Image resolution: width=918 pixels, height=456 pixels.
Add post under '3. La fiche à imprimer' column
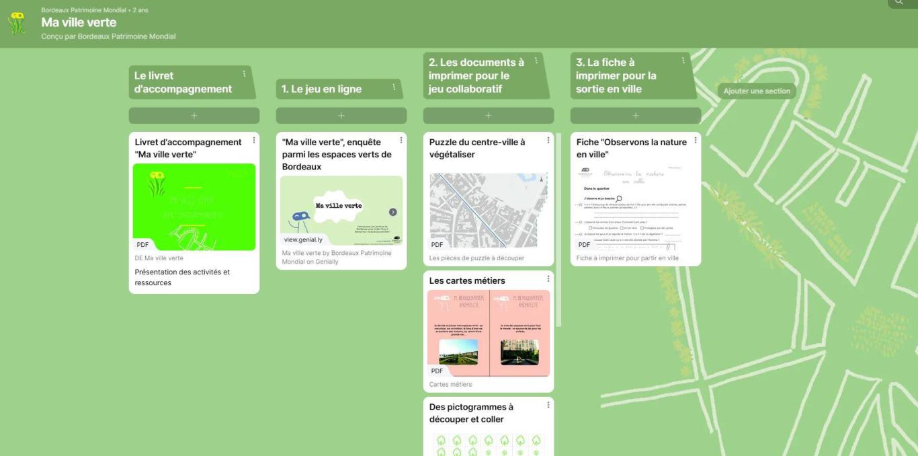[x=636, y=116]
